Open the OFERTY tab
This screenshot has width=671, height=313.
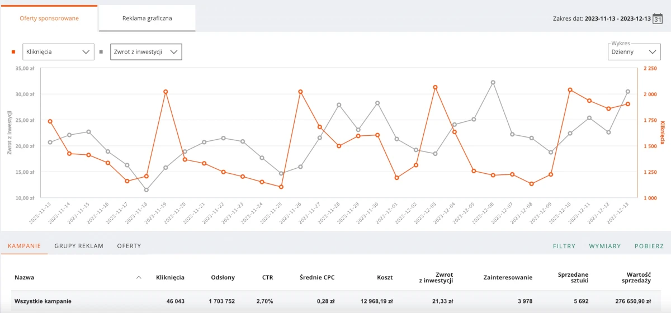(129, 246)
